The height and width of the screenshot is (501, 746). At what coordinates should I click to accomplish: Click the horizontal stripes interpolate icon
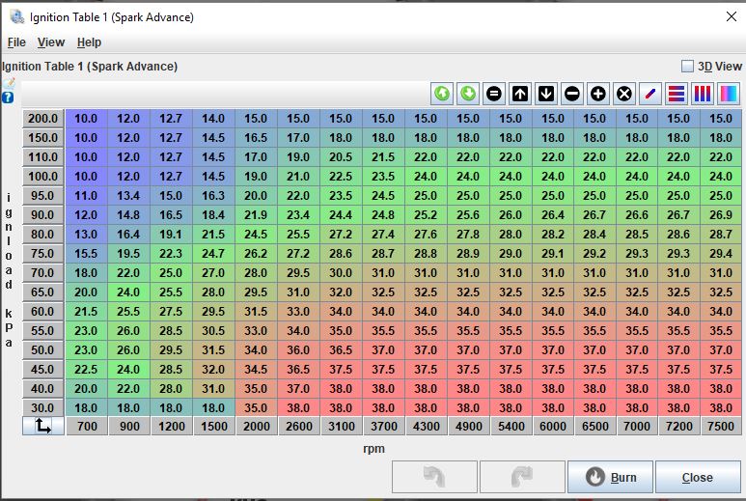(677, 94)
